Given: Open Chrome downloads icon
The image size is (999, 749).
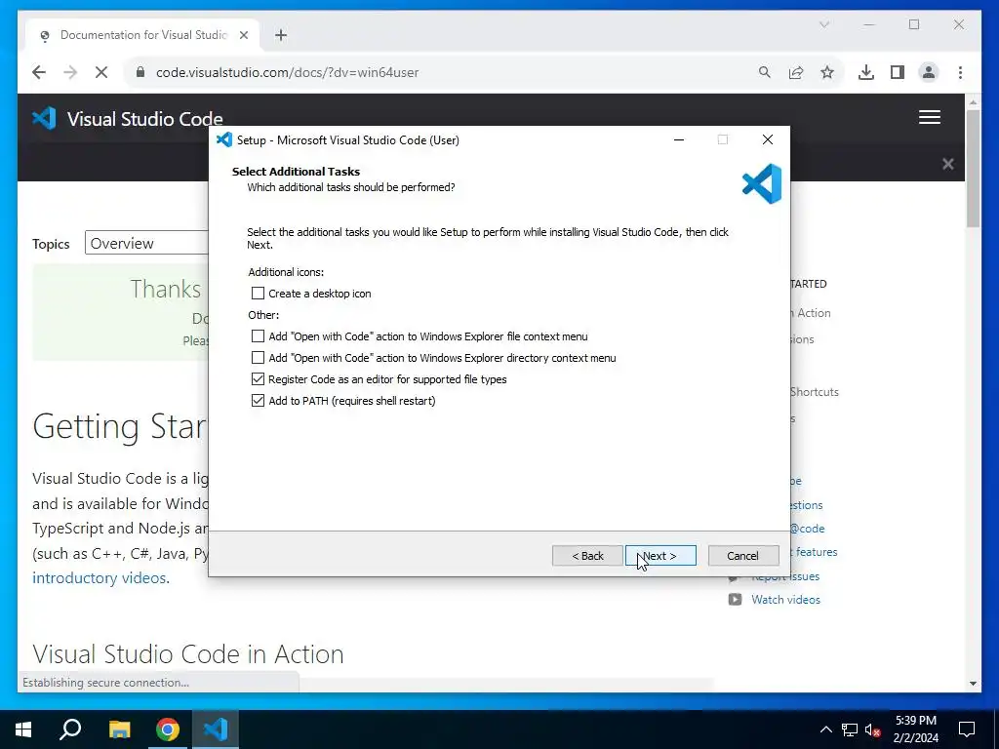Looking at the screenshot, I should [866, 72].
